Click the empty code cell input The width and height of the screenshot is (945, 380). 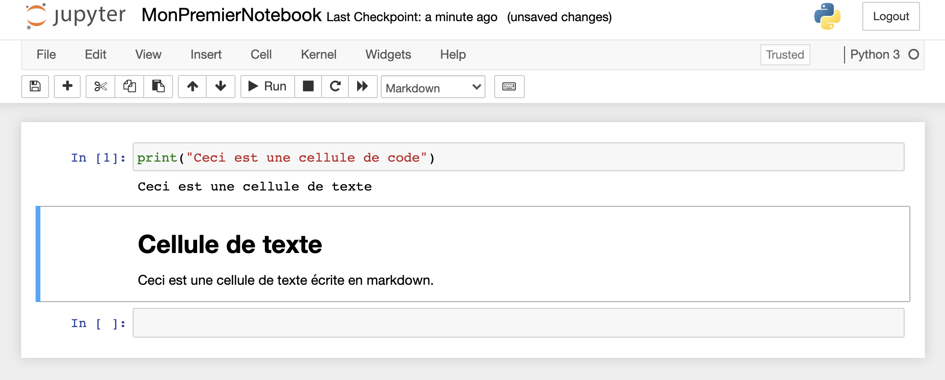[x=519, y=323]
